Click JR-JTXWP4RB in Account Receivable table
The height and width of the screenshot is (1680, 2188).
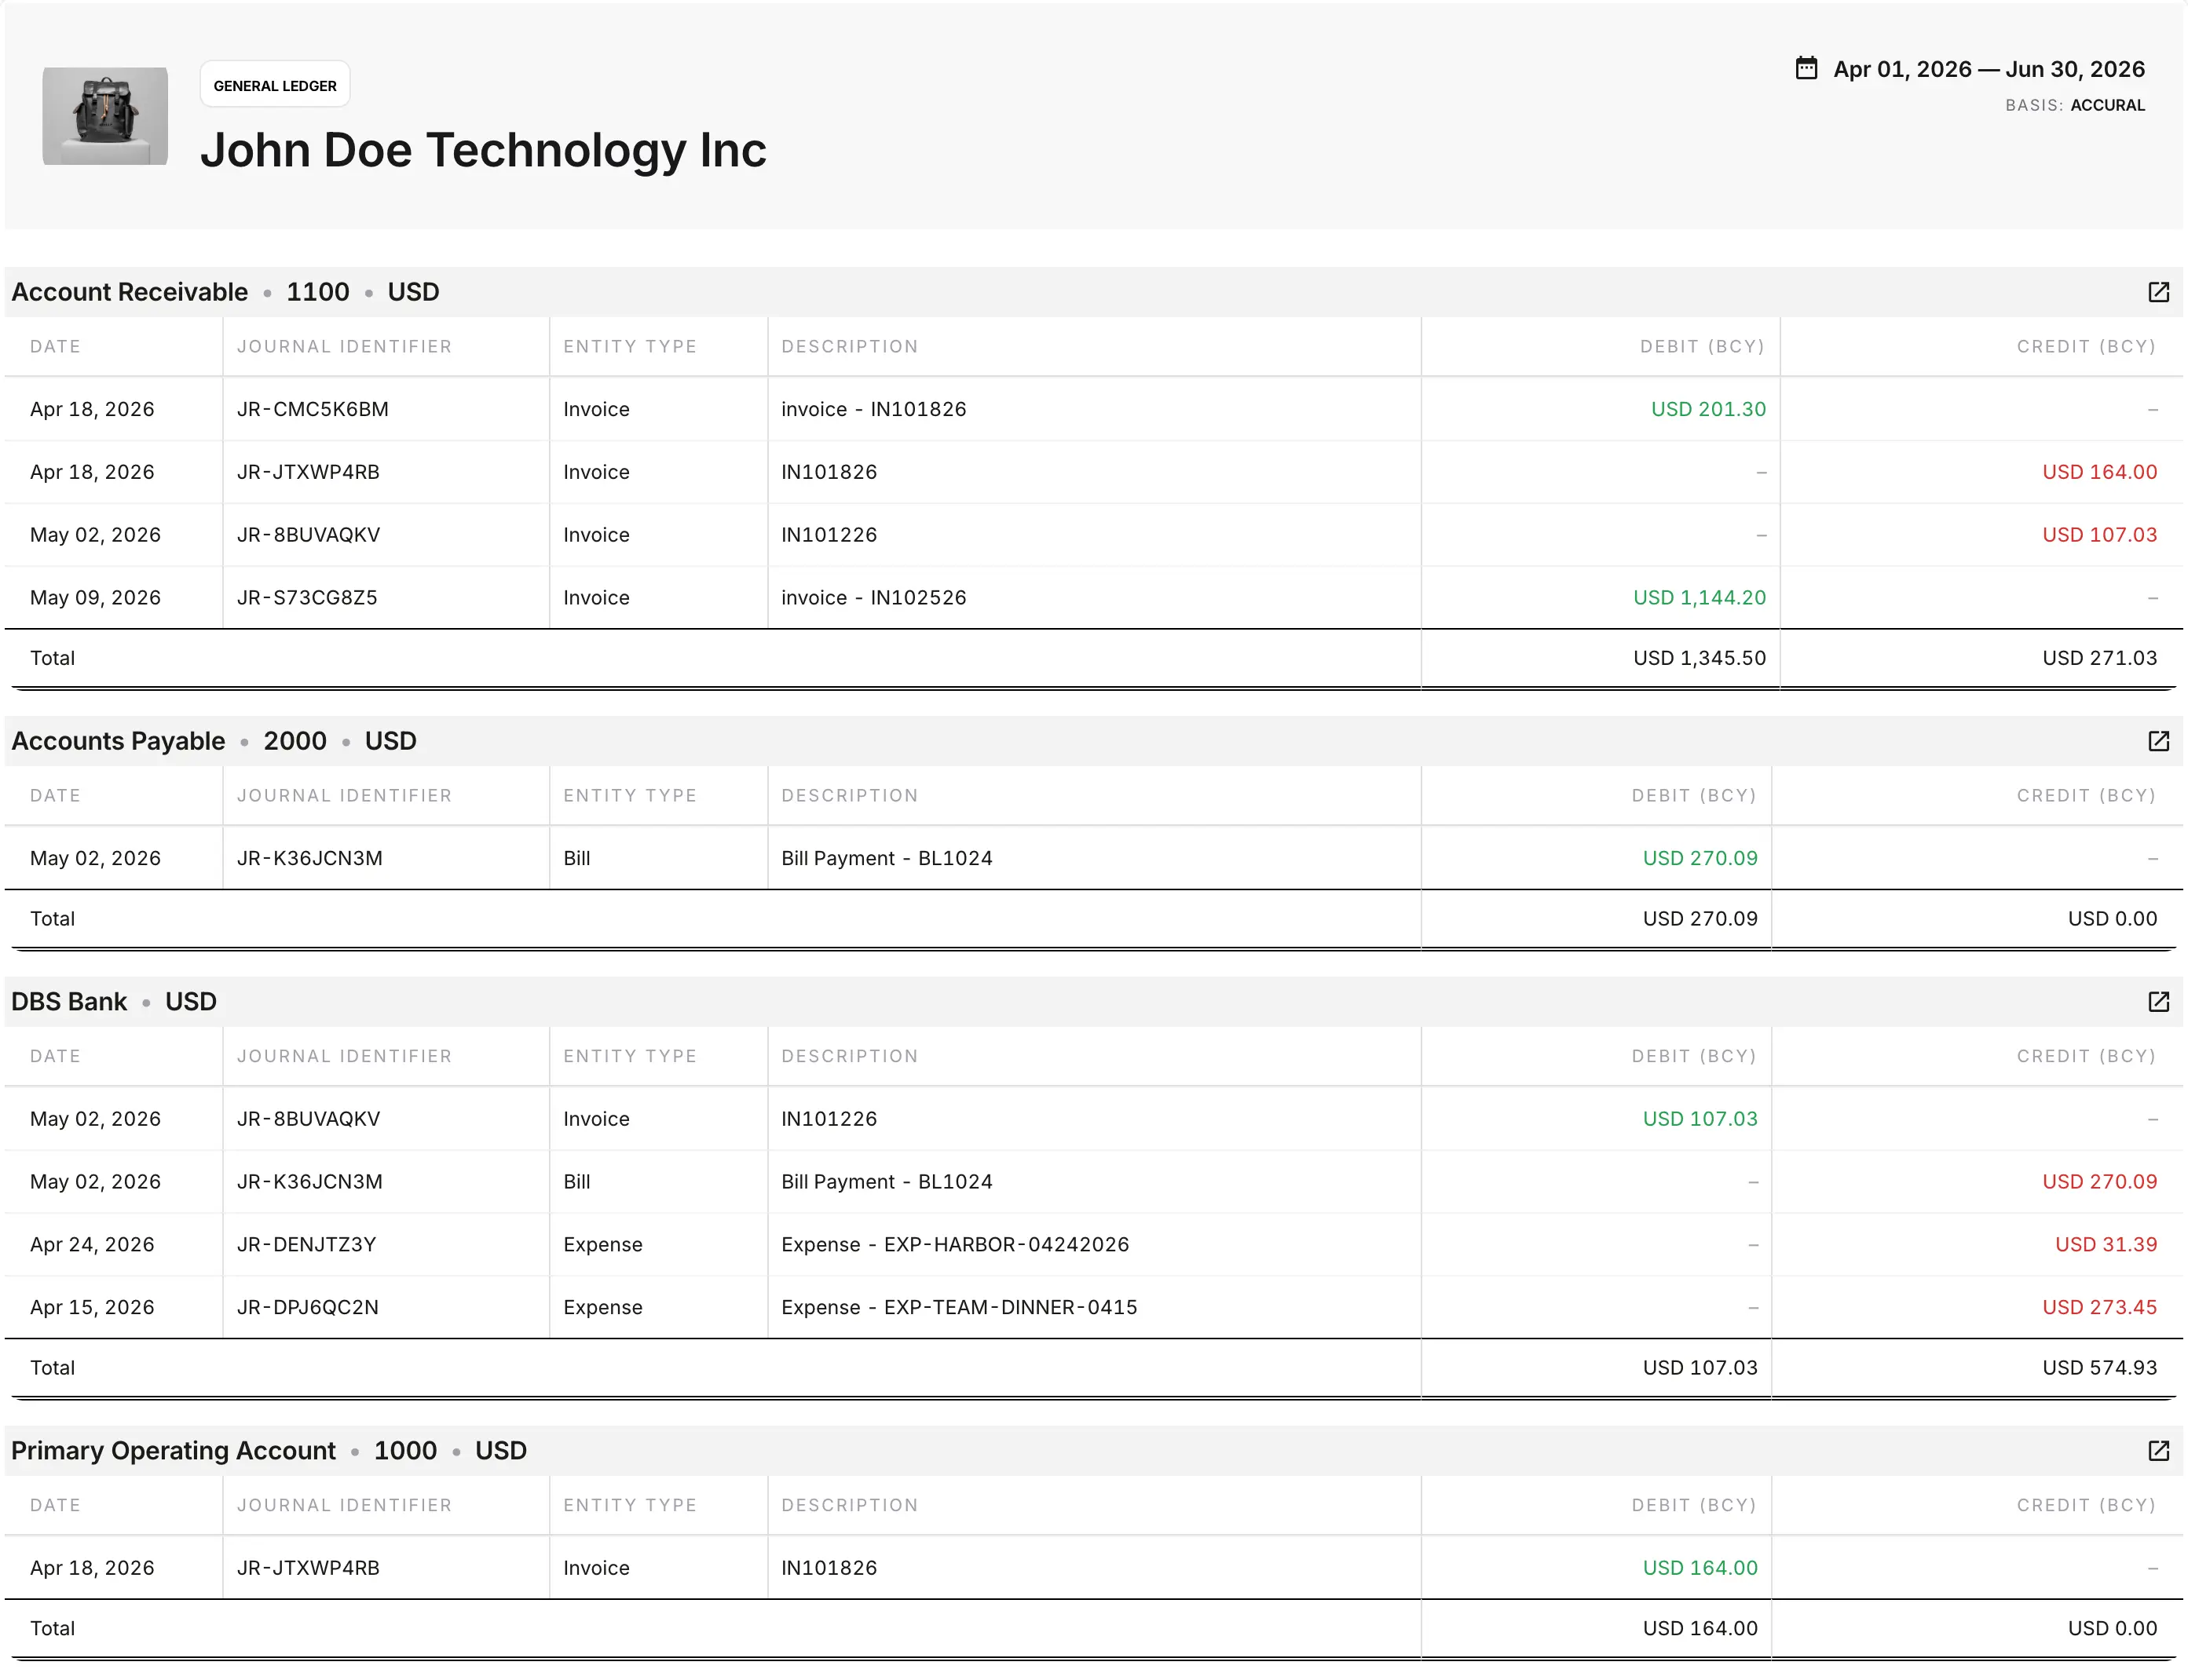(308, 472)
